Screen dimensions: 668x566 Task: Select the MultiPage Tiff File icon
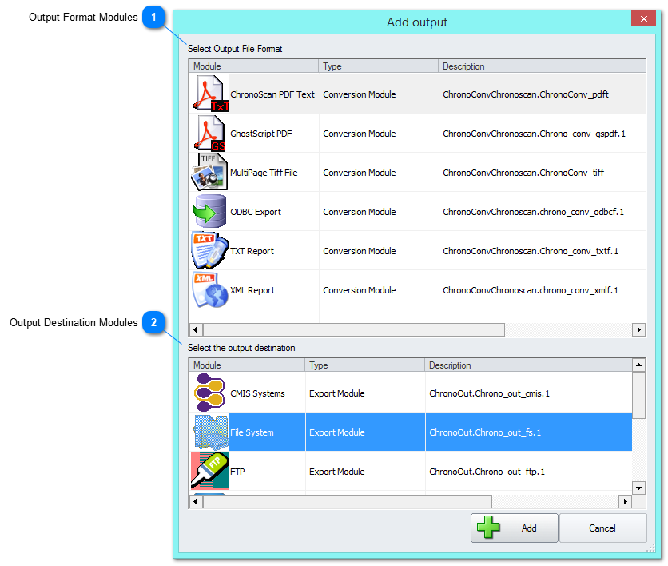209,172
